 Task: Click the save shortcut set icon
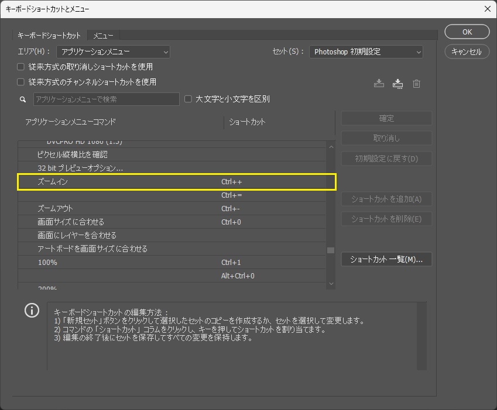pyautogui.click(x=379, y=84)
